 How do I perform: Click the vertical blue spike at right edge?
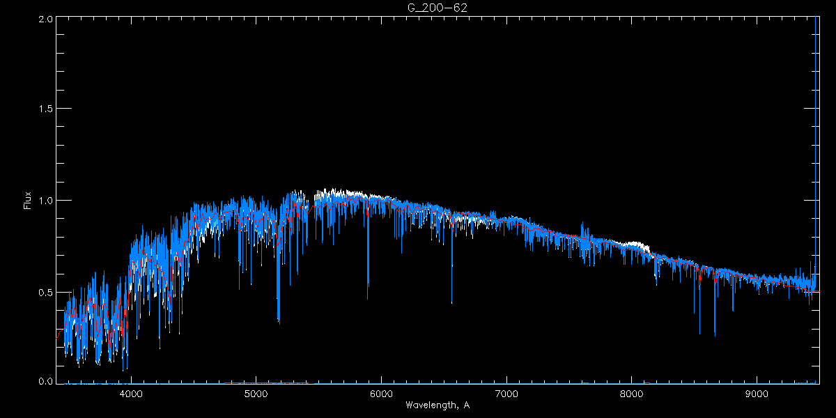coord(816,139)
